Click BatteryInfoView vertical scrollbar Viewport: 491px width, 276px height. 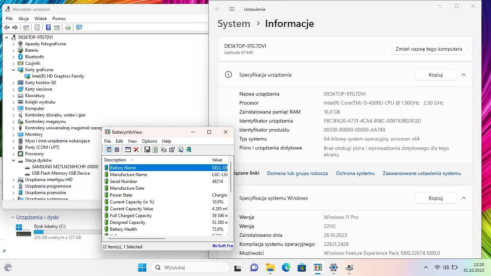point(230,177)
